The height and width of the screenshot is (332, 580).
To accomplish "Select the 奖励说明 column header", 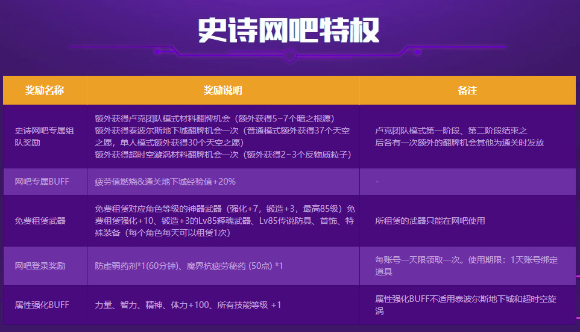I will [x=223, y=90].
